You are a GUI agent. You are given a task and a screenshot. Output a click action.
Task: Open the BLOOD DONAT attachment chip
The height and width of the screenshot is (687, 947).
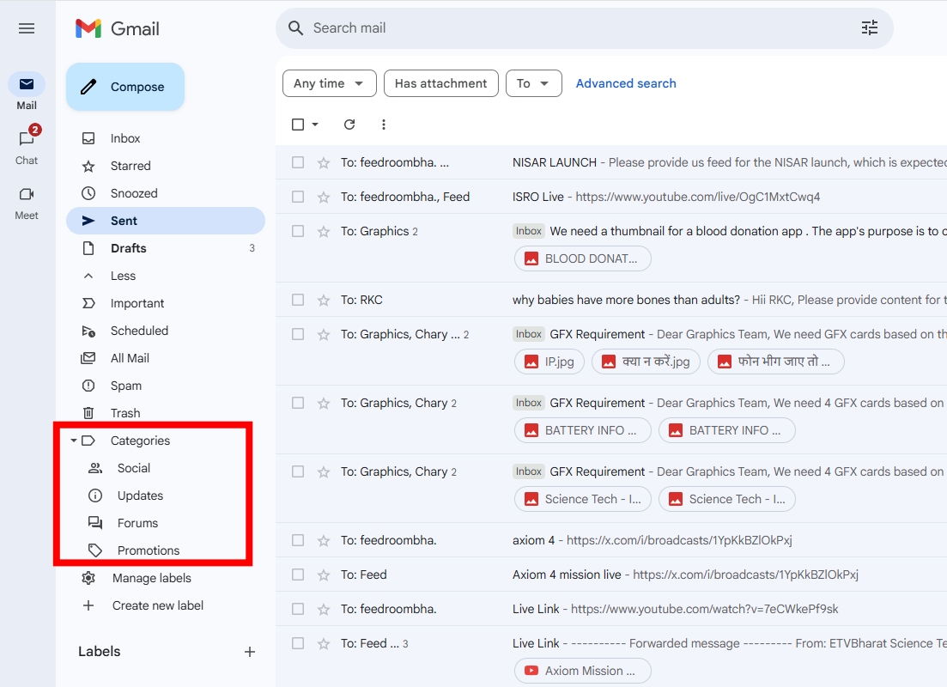tap(582, 258)
